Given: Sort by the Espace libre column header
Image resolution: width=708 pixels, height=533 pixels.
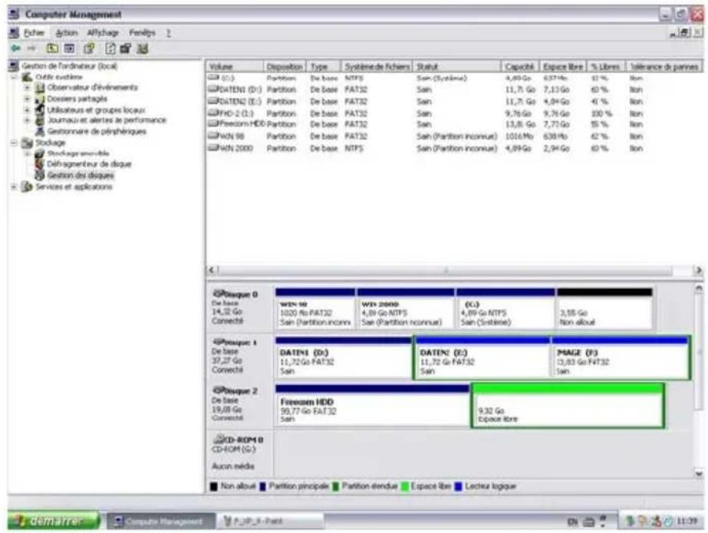Looking at the screenshot, I should [562, 67].
